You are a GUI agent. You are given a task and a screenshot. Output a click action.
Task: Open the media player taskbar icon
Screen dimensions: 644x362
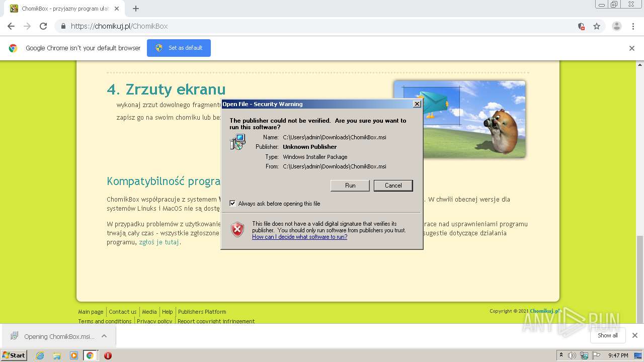pos(74,355)
